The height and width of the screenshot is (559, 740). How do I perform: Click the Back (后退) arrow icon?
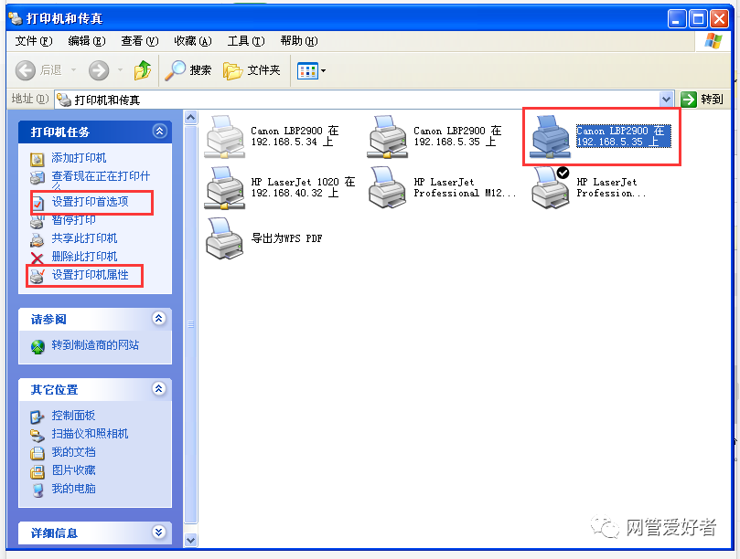(26, 70)
